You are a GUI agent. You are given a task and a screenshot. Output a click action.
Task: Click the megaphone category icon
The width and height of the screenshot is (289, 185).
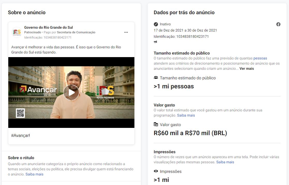156,42
